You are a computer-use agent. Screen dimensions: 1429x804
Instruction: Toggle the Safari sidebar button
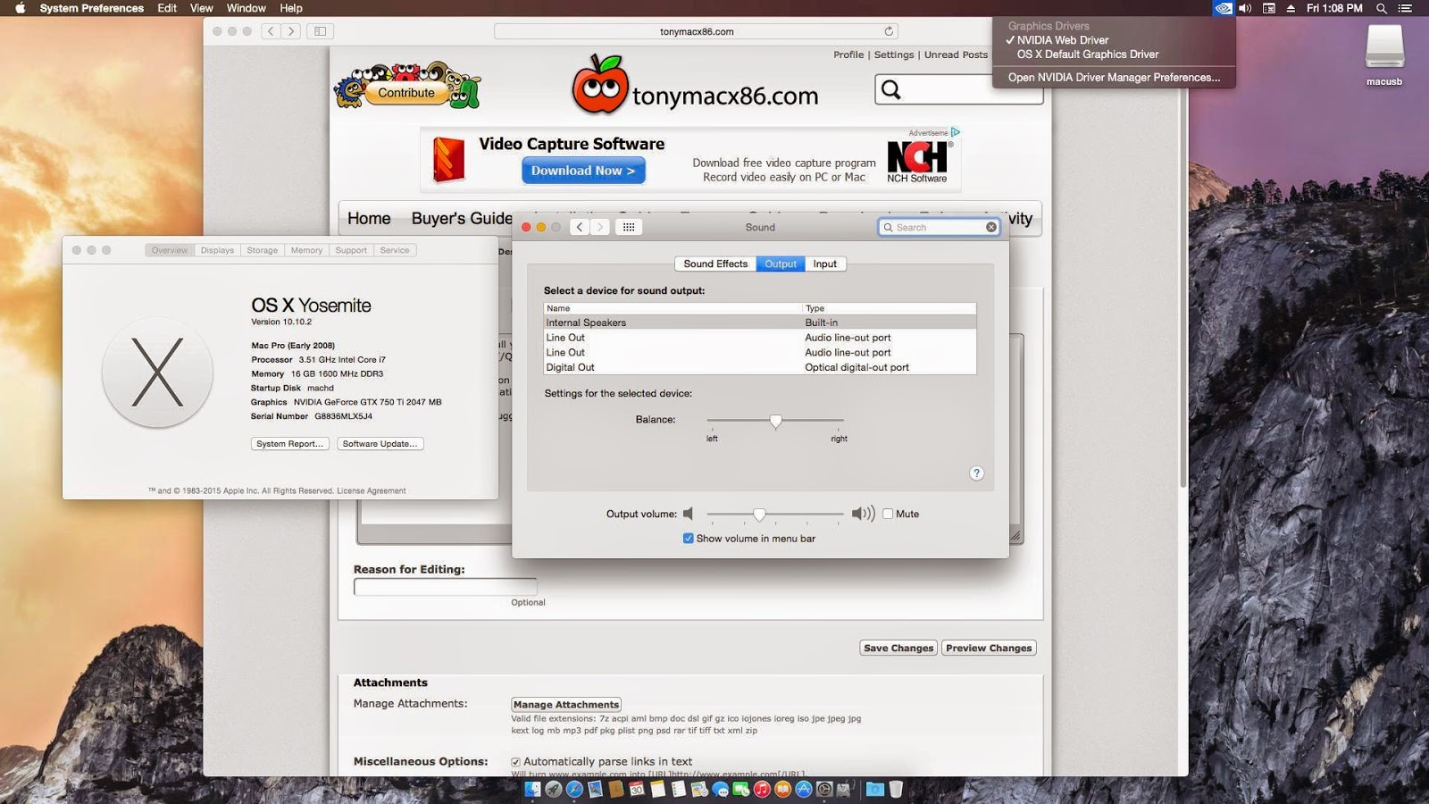tap(320, 31)
